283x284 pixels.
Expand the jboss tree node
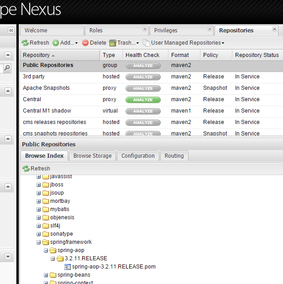pos(38,185)
